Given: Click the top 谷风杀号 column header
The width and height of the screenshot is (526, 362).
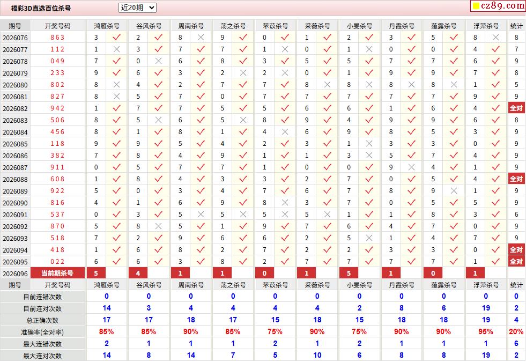Looking at the screenshot, I should (149, 26).
